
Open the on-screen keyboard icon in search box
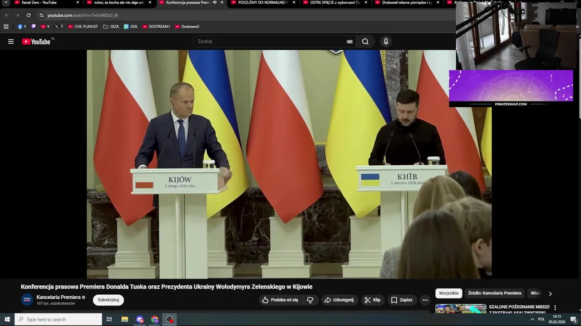pos(350,42)
